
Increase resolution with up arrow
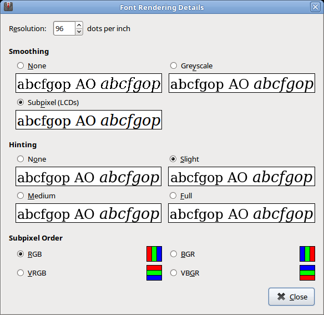point(79,25)
